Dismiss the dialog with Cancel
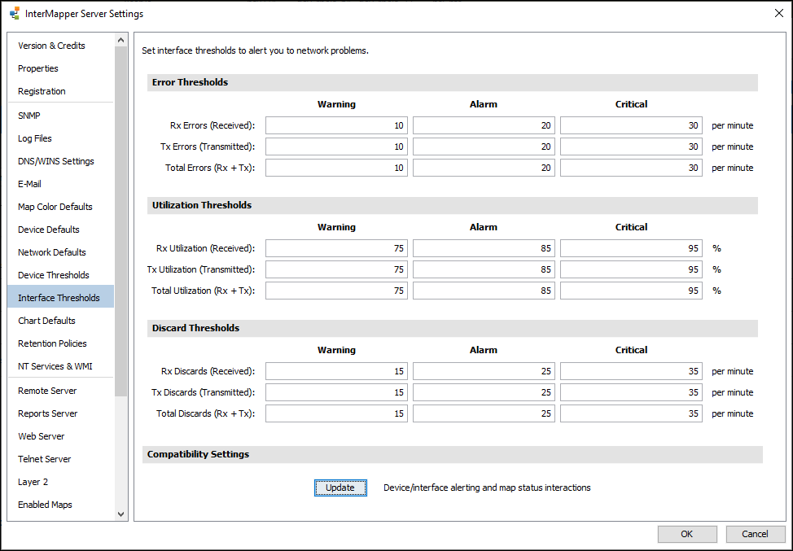The image size is (793, 551). tap(755, 534)
